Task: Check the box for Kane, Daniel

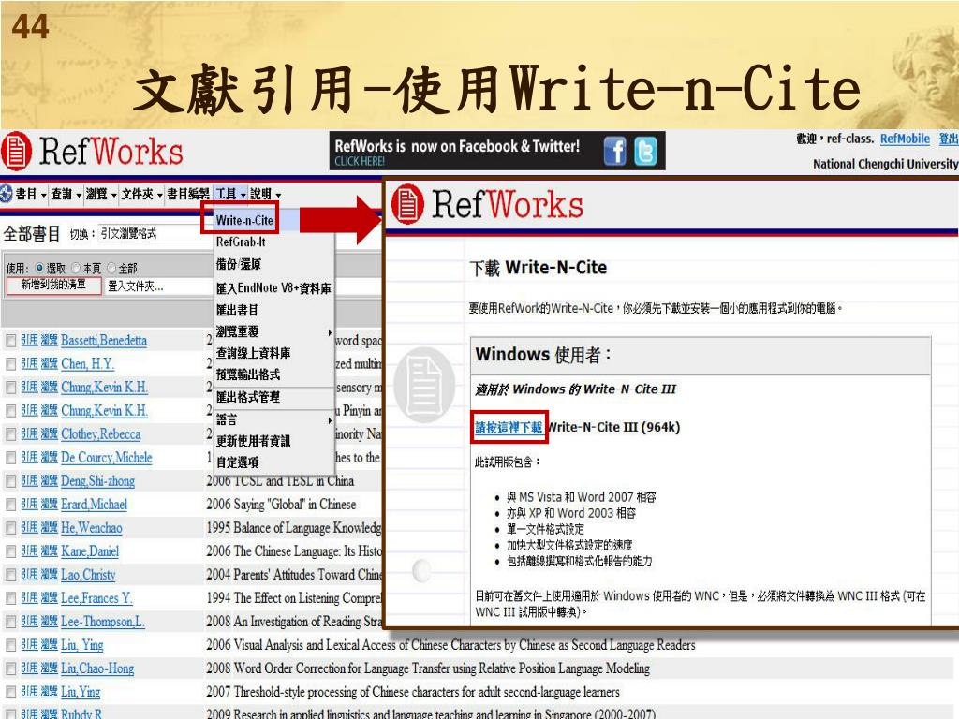Action: [x=10, y=551]
